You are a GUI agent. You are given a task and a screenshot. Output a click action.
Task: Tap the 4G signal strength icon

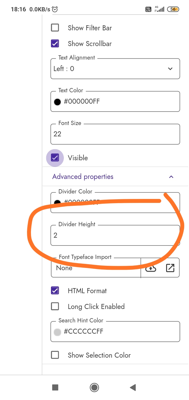tap(160, 9)
